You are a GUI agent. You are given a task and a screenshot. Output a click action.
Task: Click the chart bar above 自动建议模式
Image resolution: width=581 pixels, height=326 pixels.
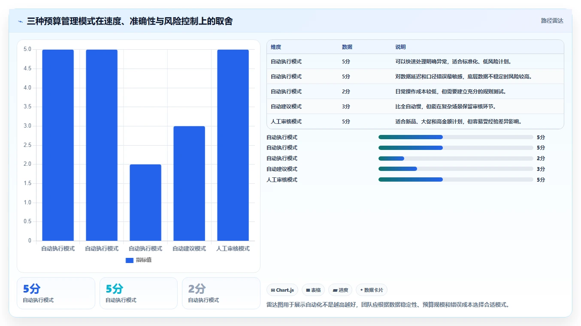(189, 183)
